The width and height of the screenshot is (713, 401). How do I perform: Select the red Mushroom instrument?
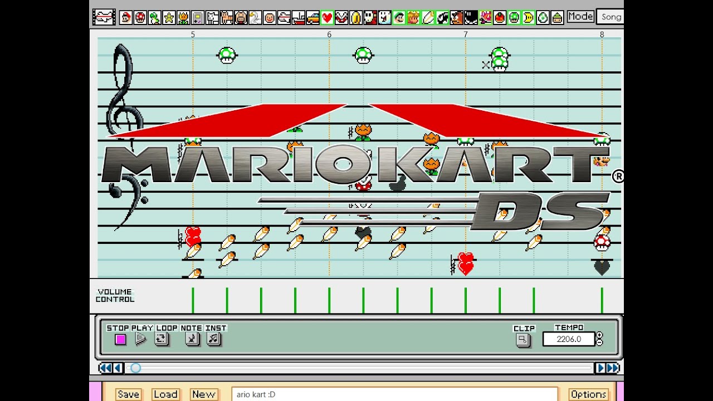click(x=140, y=17)
